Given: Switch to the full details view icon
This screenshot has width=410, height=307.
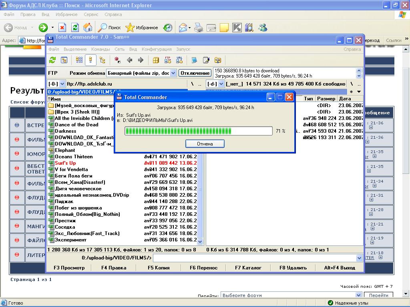Looking at the screenshot, I should [x=90, y=60].
